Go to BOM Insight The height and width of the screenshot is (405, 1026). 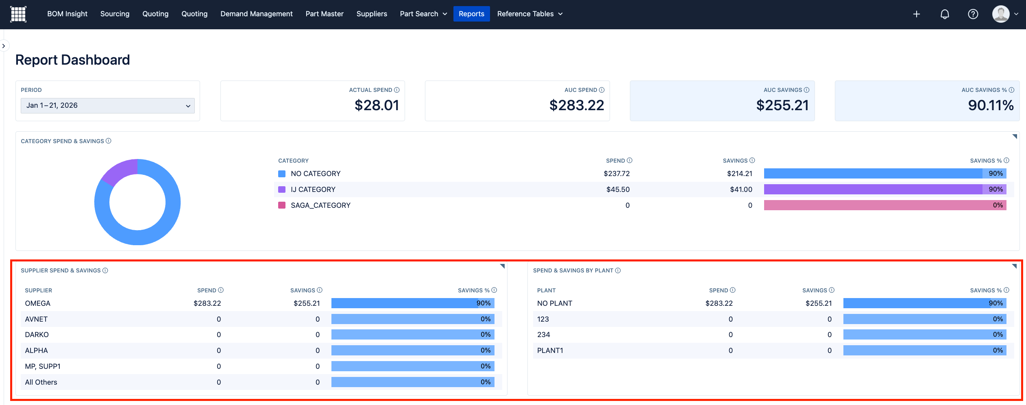[67, 14]
